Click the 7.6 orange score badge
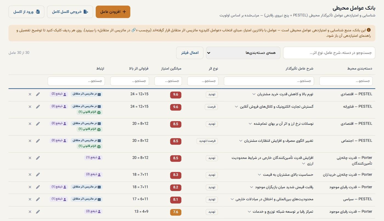 click(x=176, y=212)
